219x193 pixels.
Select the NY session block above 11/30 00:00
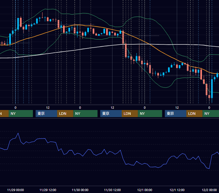pos(85,114)
